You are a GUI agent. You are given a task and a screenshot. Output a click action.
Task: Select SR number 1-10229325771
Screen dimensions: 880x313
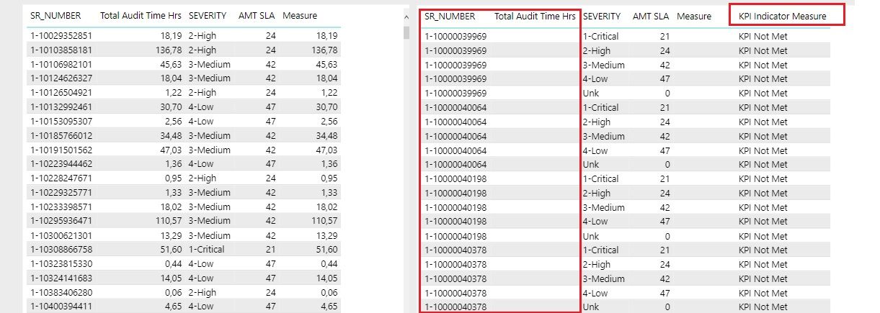point(61,193)
